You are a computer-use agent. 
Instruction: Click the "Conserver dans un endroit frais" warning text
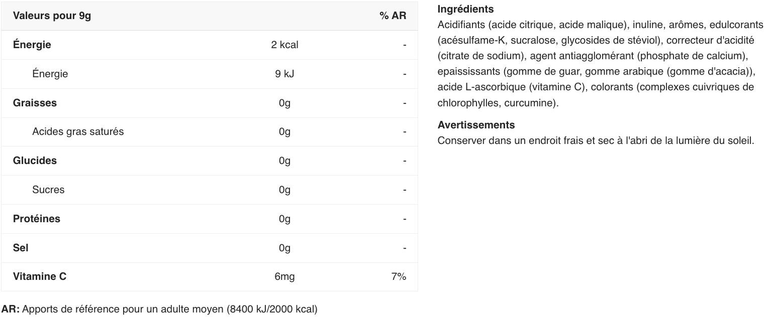click(596, 140)
